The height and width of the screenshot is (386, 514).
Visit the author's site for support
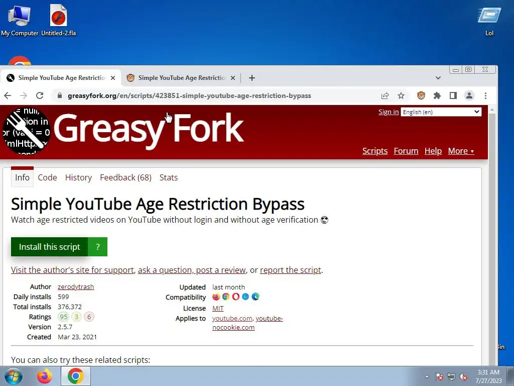tap(72, 270)
